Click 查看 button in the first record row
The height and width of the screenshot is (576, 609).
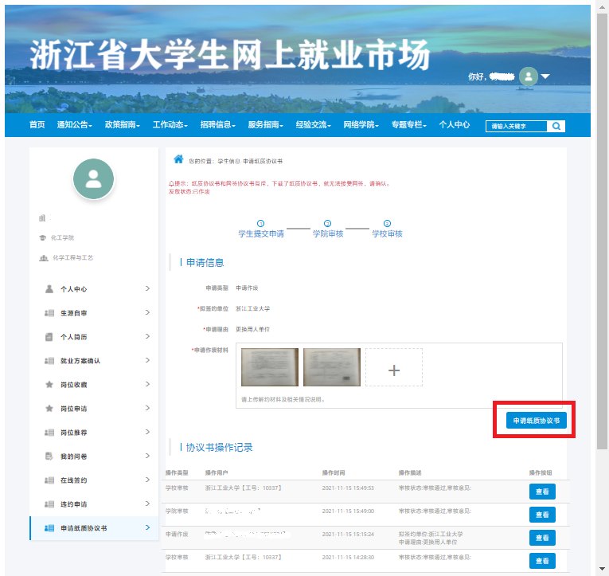click(542, 492)
